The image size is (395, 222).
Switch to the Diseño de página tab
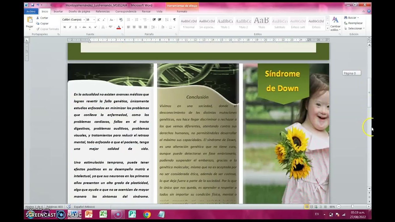click(x=79, y=11)
